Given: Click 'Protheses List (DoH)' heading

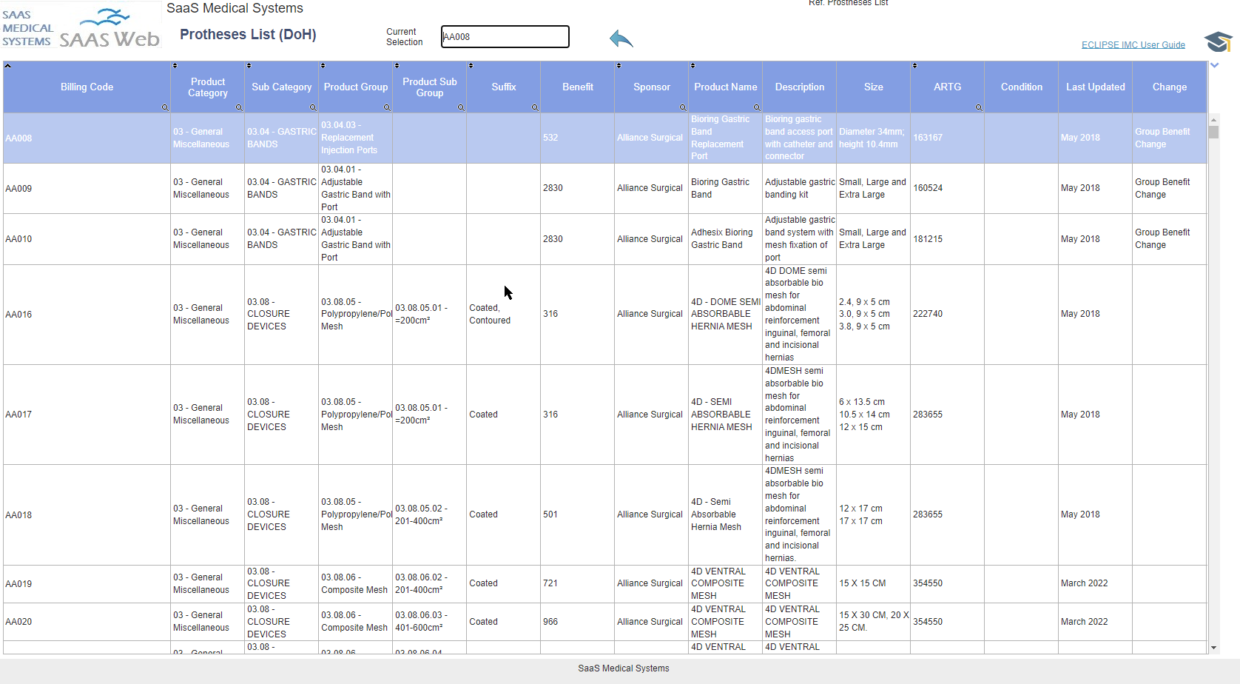Looking at the screenshot, I should (248, 35).
